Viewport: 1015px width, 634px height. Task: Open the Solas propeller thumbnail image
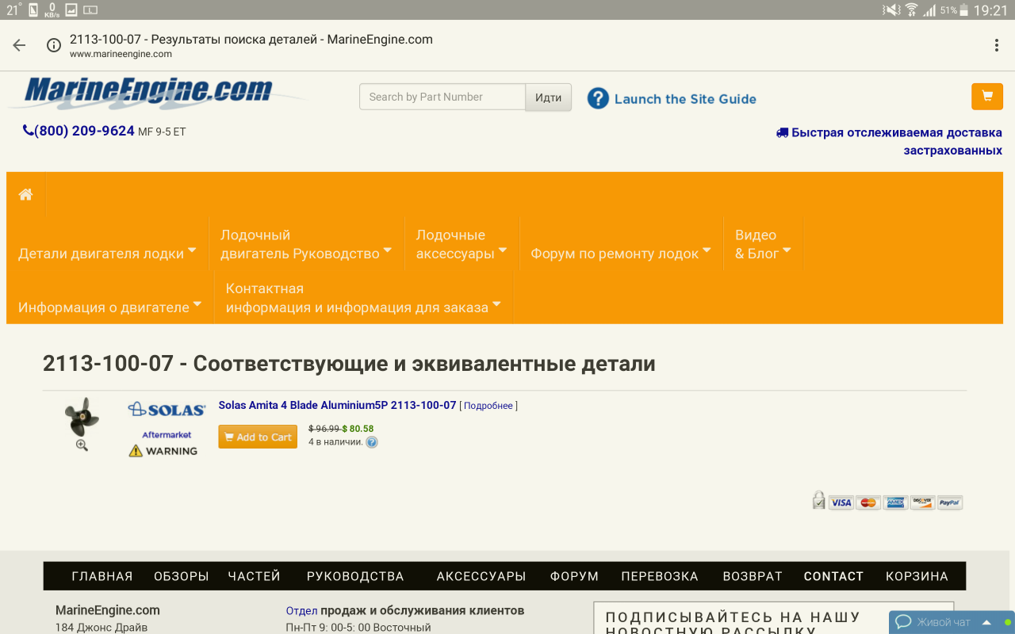(x=81, y=416)
